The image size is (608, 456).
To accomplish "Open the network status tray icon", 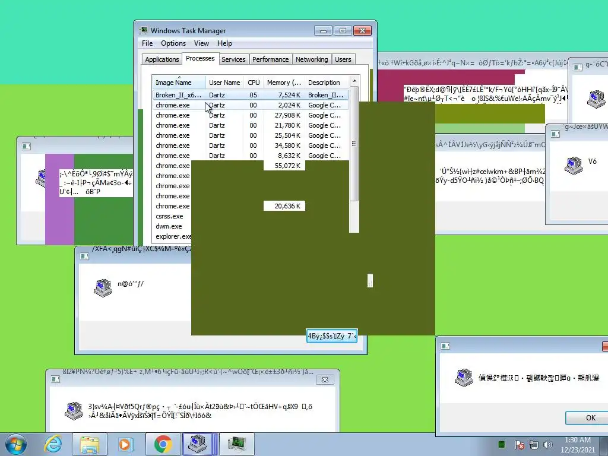I will 534,445.
